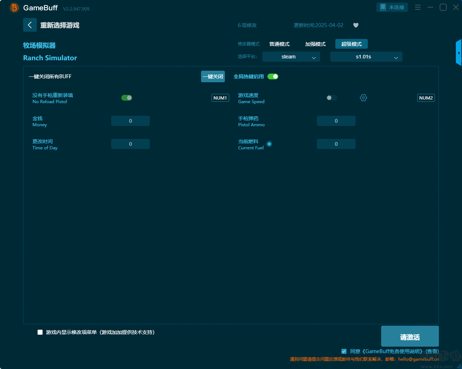Click the 请激活 activation button
This screenshot has height=369, width=462.
tap(410, 336)
